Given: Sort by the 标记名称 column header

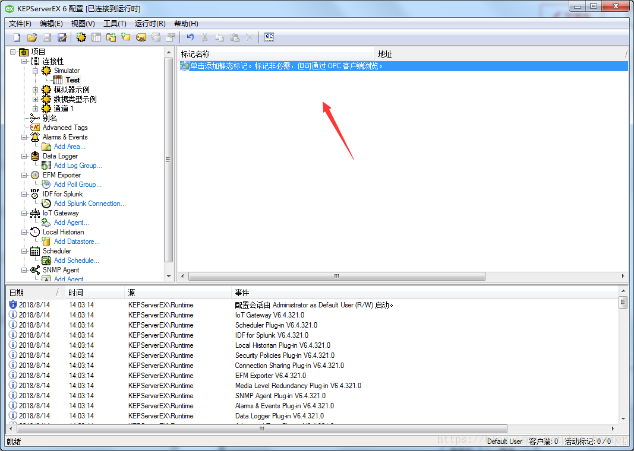Looking at the screenshot, I should 276,54.
